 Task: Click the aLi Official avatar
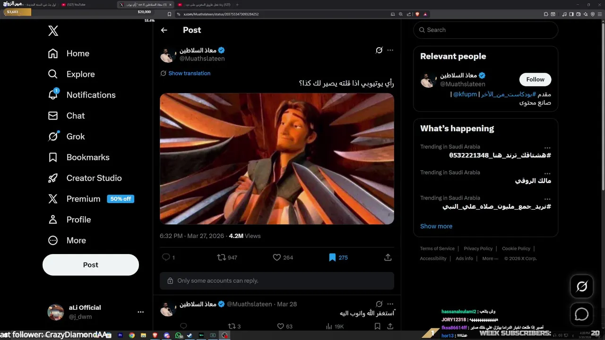(56, 312)
